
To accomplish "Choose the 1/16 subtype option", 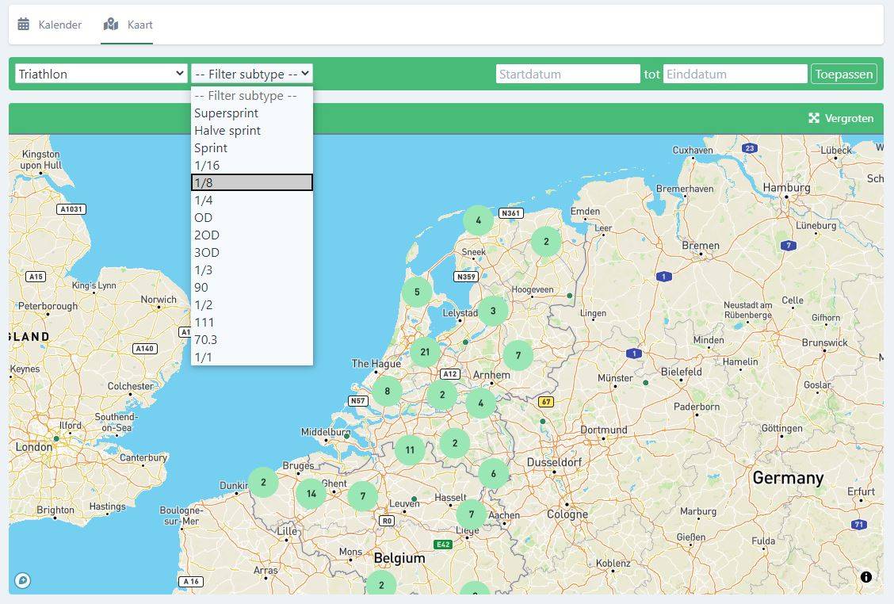I will 252,166.
